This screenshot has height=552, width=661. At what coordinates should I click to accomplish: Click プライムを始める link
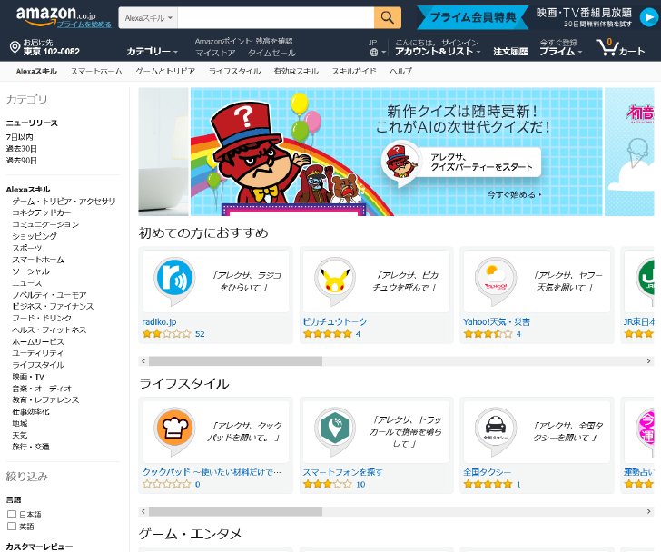click(84, 25)
